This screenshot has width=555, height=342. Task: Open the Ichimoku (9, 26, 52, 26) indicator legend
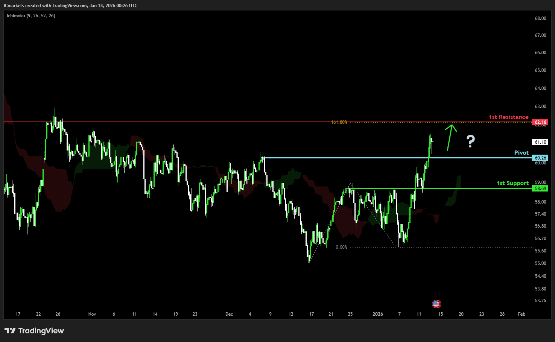tap(31, 16)
